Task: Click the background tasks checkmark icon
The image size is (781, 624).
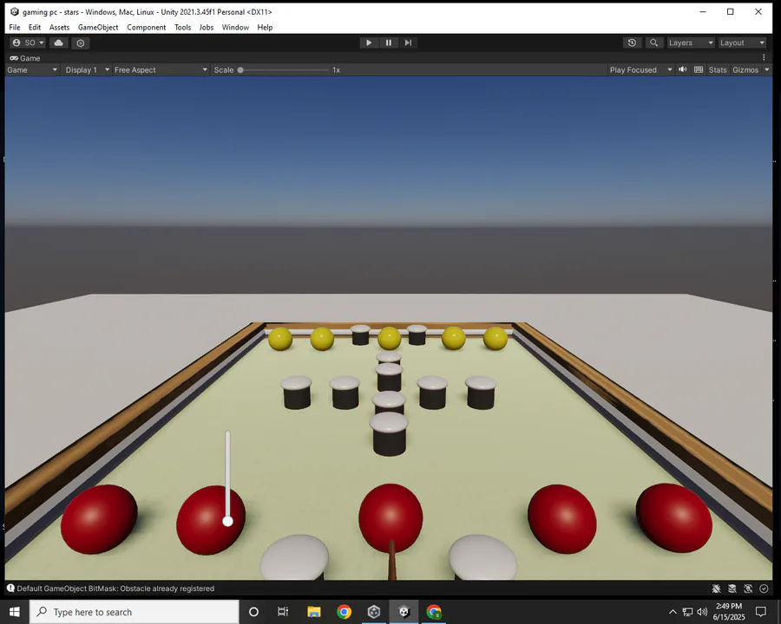Action: [764, 588]
